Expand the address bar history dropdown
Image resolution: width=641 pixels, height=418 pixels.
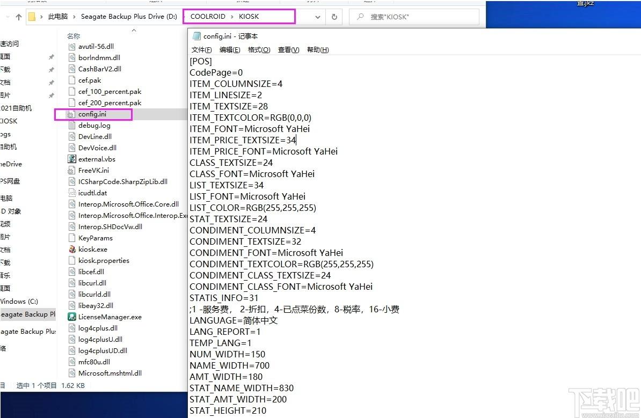tap(318, 17)
